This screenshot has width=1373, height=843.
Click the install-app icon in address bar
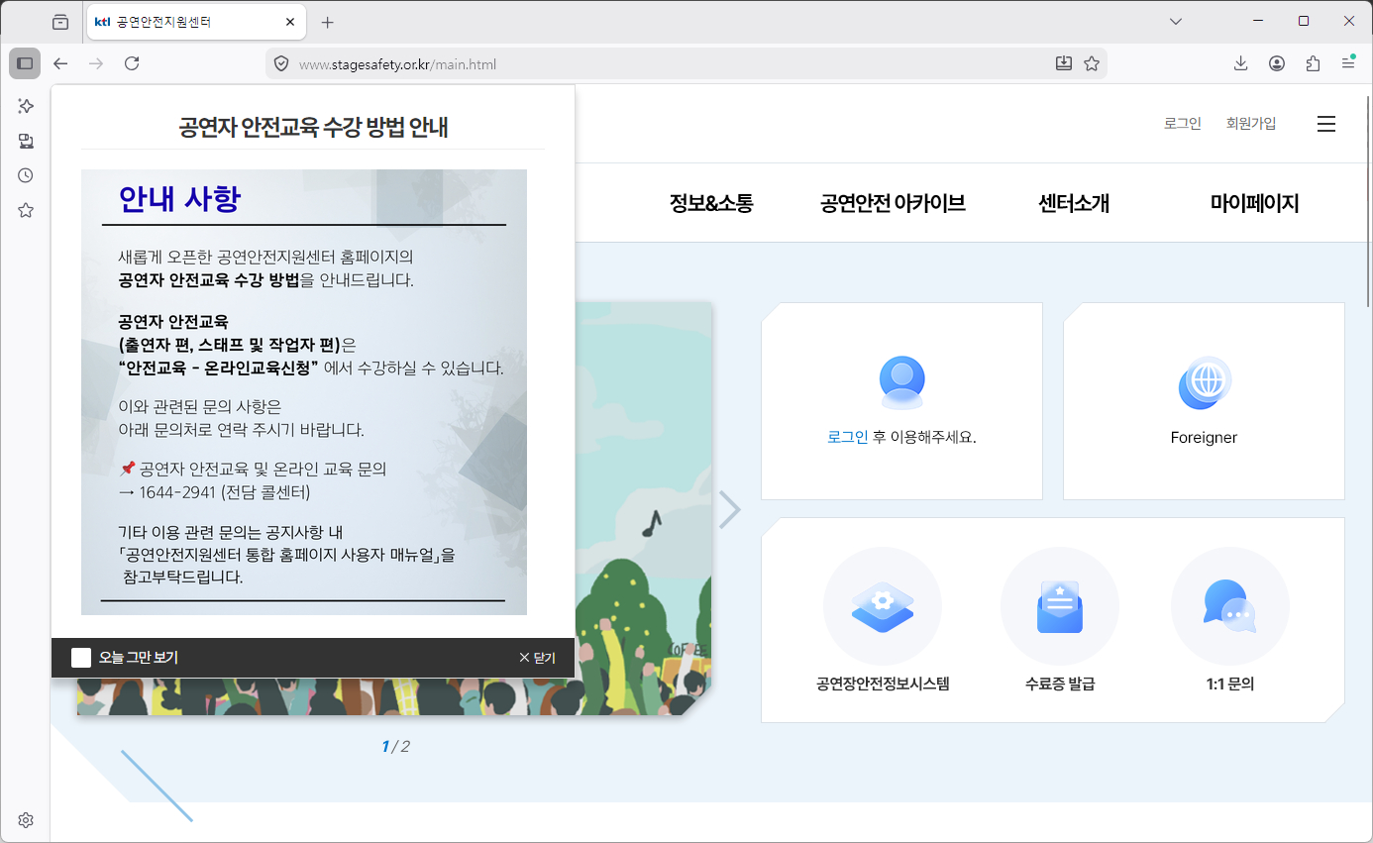(x=1064, y=63)
